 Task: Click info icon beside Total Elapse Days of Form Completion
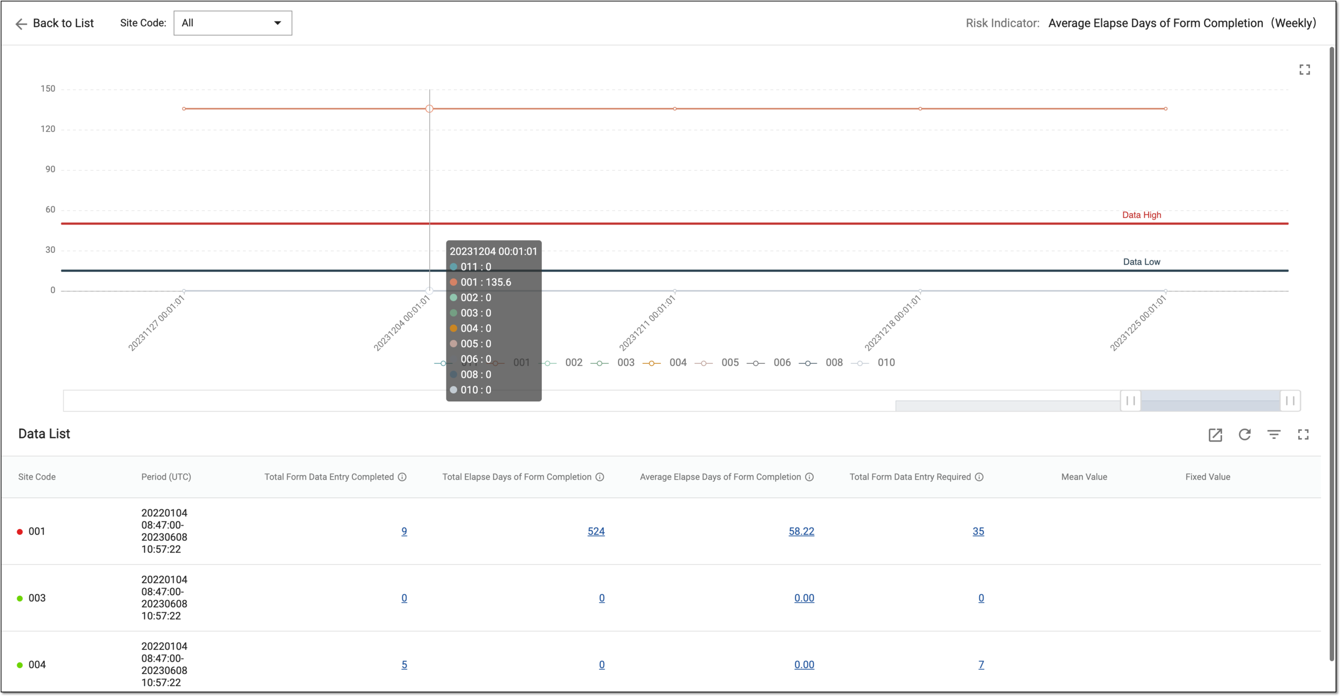click(600, 477)
